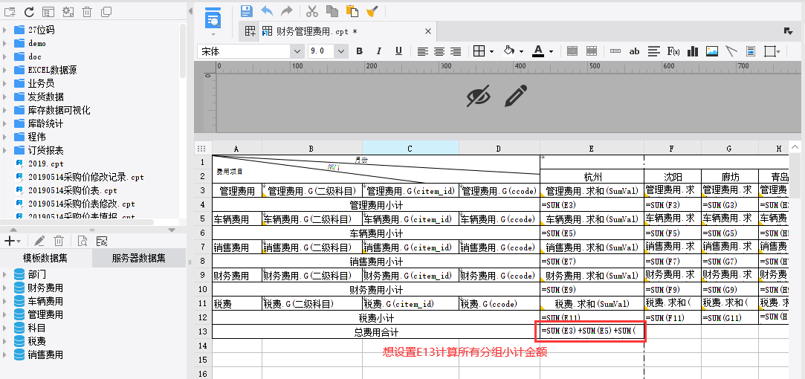The width and height of the screenshot is (805, 379).
Task: Open the 9.0 font size dropdown
Action: [x=340, y=51]
